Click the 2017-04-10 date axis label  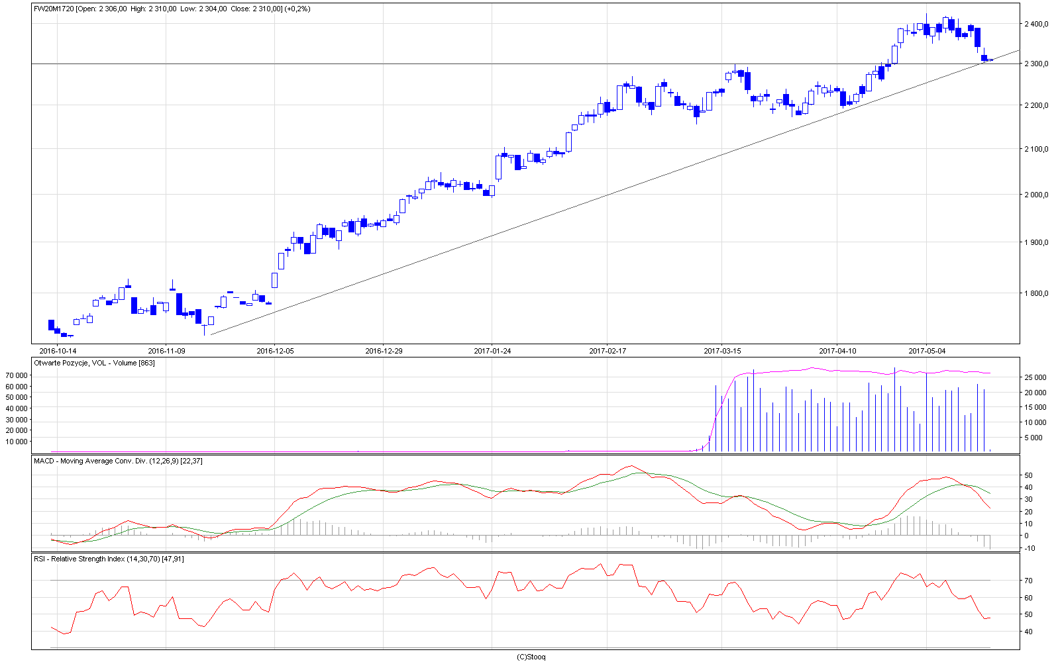[x=837, y=351]
